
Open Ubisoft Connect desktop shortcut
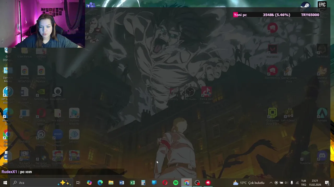tap(41, 138)
